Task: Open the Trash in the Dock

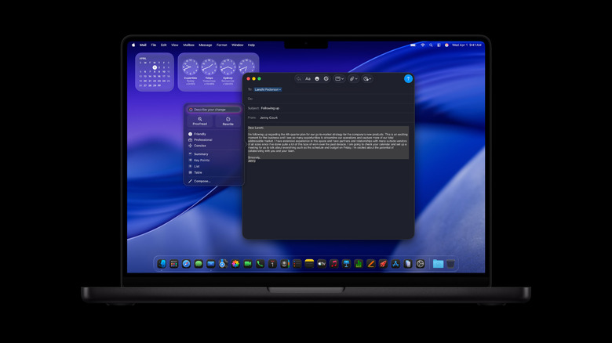Action: point(451,264)
